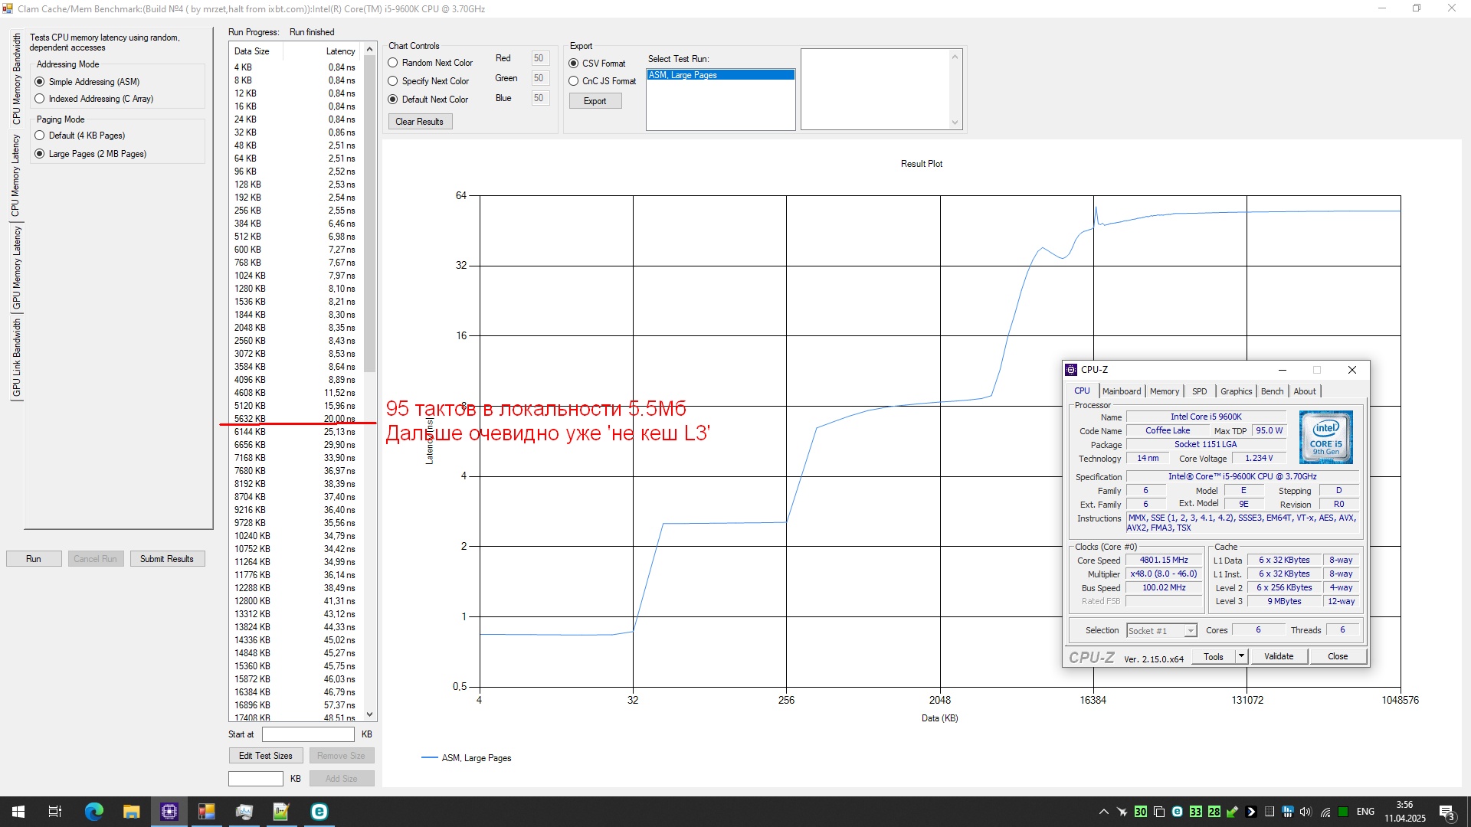Open File Explorer from the taskbar
The height and width of the screenshot is (827, 1471).
tap(131, 812)
